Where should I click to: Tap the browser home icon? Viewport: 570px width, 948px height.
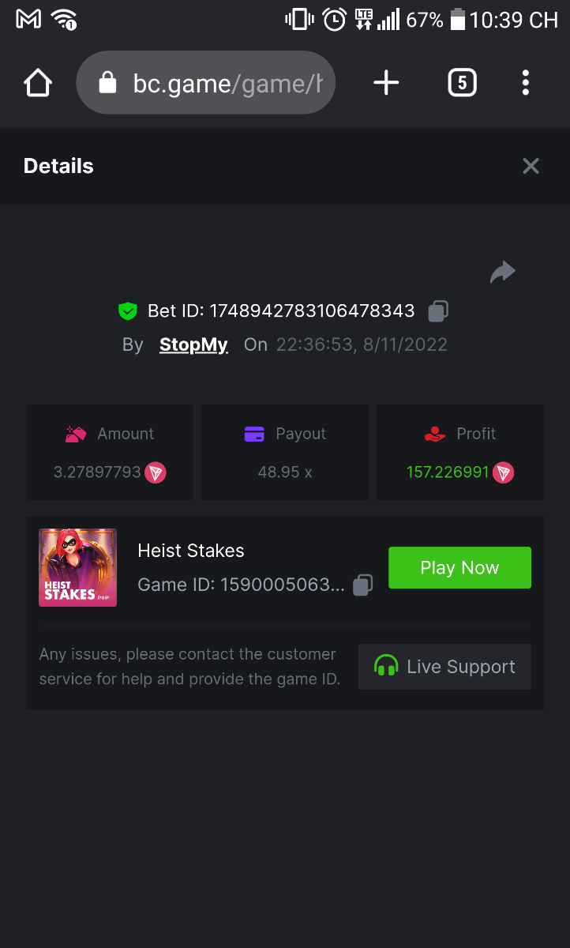(x=38, y=83)
